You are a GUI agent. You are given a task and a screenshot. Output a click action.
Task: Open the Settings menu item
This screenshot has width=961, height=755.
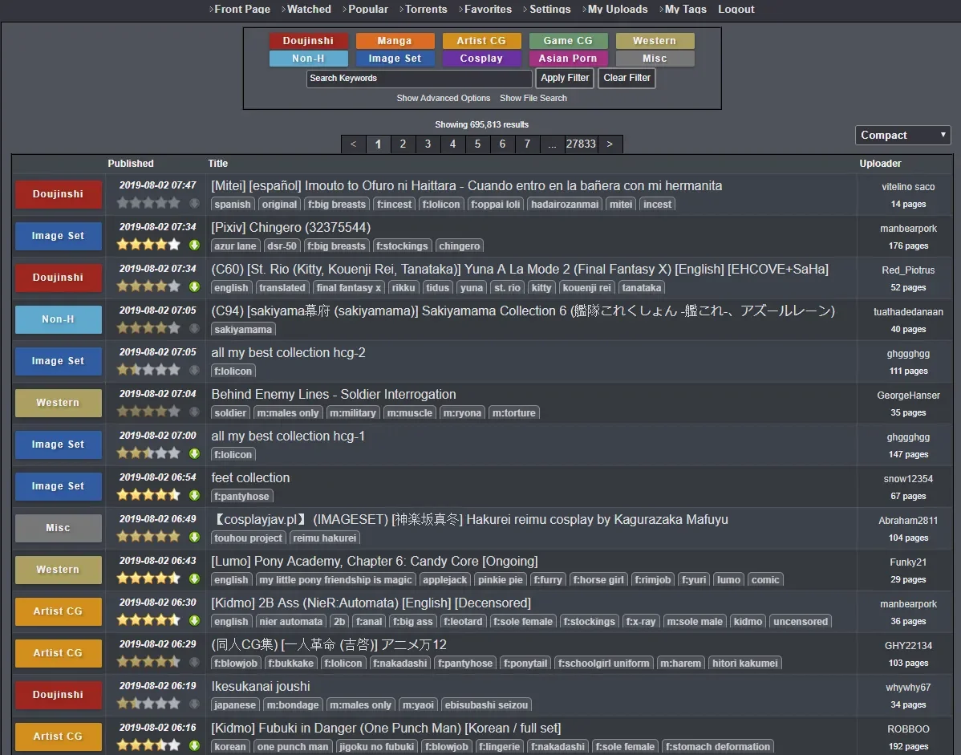549,9
